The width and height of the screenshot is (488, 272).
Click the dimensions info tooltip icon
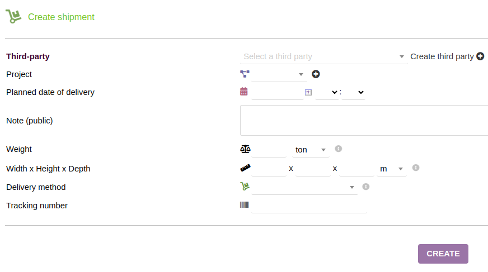[x=416, y=168]
